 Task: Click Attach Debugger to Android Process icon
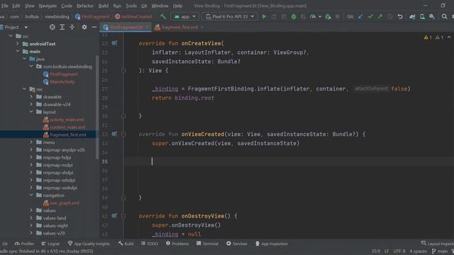coord(328,17)
